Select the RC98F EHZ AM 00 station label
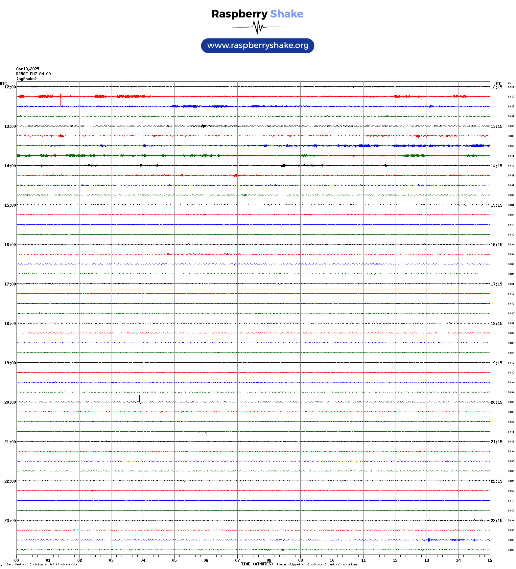Viewport: 516px width, 569px height. [x=34, y=74]
